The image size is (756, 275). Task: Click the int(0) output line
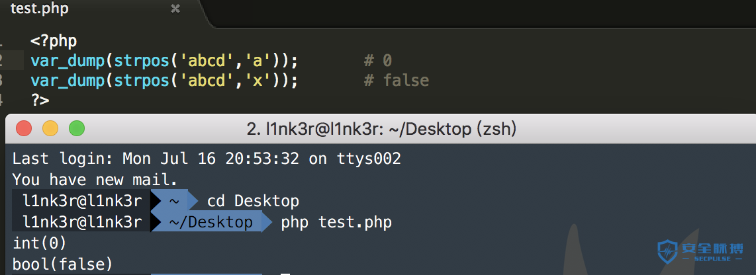40,244
